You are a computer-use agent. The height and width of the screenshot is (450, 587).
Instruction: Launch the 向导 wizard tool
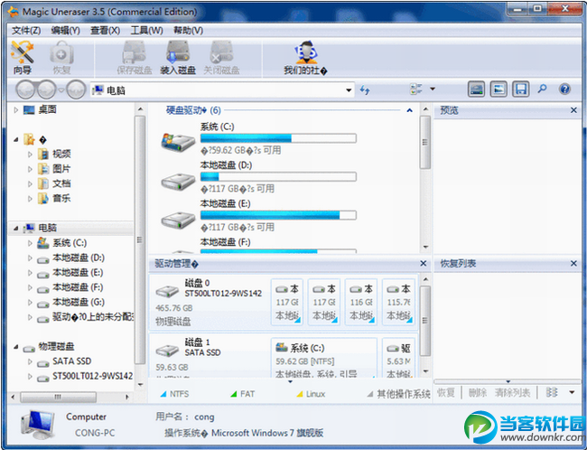tap(22, 57)
